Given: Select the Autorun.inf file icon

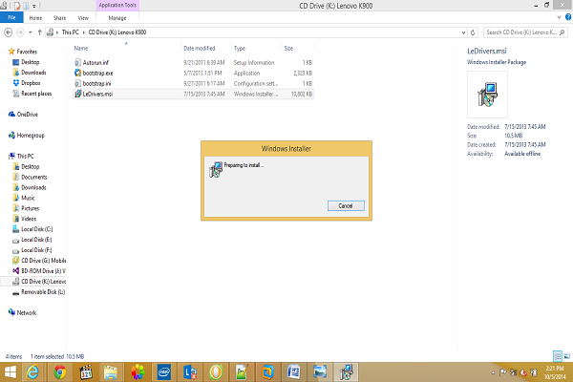Looking at the screenshot, I should pyautogui.click(x=77, y=62).
